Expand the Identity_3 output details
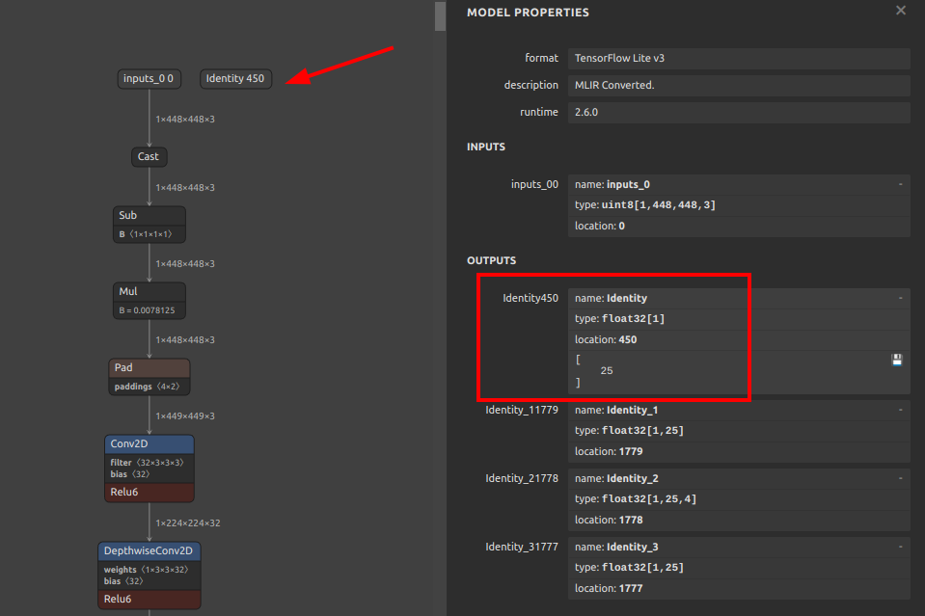This screenshot has height=616, width=925. tap(899, 545)
